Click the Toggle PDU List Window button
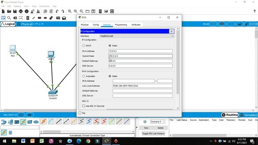This screenshot has height=145, width=258. pyautogui.click(x=153, y=133)
